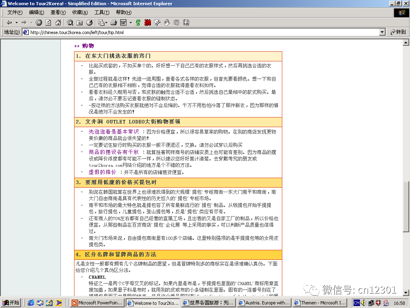Click the notepad-pencil quick launch icon
410x308 pixels.
click(x=49, y=303)
